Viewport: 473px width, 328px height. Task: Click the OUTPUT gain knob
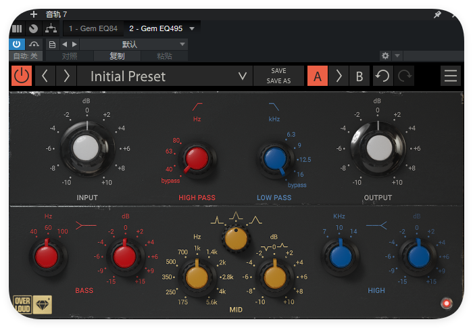point(378,148)
